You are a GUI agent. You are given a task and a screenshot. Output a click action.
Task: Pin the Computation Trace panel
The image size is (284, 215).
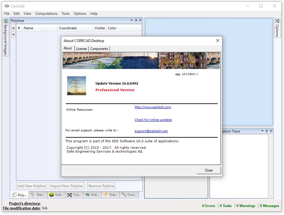click(x=267, y=131)
